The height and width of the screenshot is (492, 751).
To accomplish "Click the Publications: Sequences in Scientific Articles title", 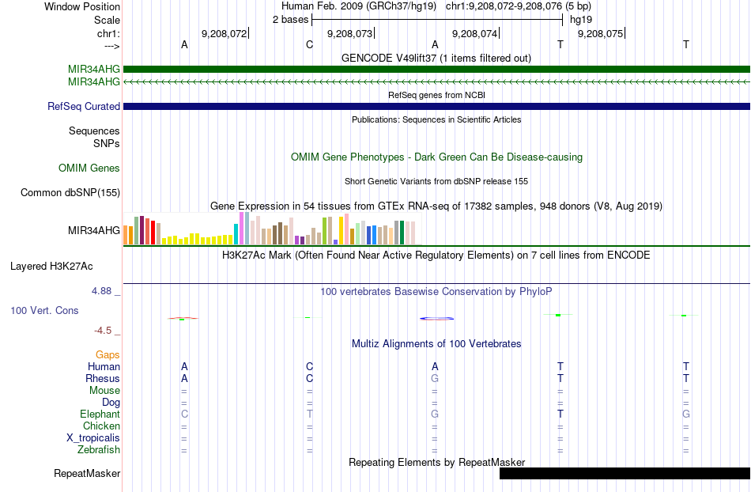I will pos(436,119).
